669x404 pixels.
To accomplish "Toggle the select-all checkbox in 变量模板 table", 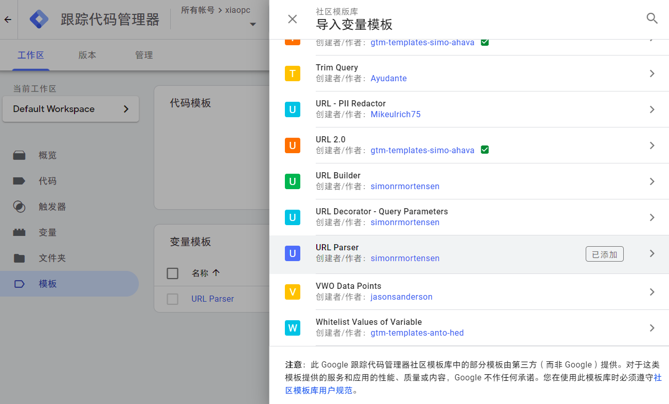I will pos(173,273).
